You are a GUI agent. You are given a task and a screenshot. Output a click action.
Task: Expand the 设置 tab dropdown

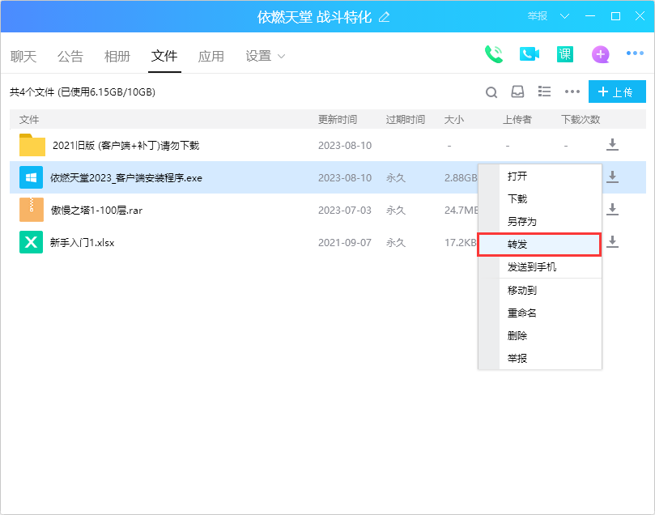[282, 56]
